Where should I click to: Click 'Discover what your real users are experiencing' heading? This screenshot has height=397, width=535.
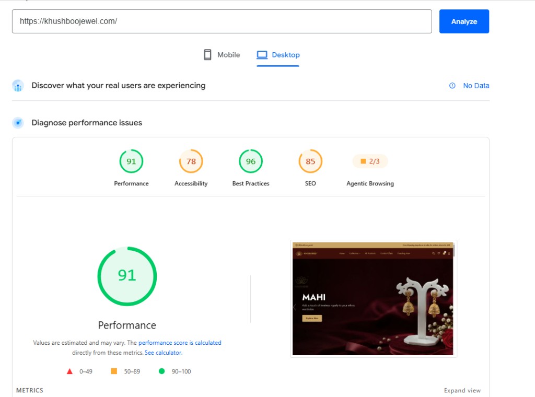(x=119, y=86)
